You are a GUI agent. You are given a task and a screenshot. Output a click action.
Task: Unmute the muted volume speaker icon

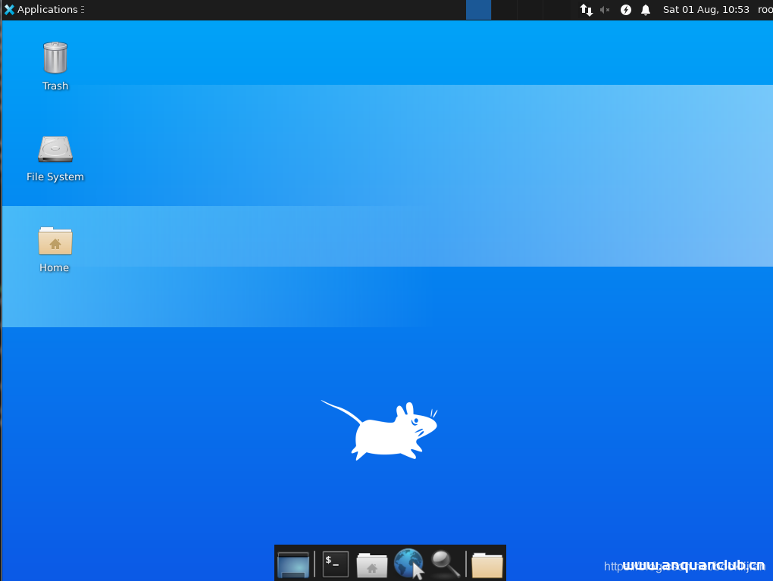[x=605, y=10]
